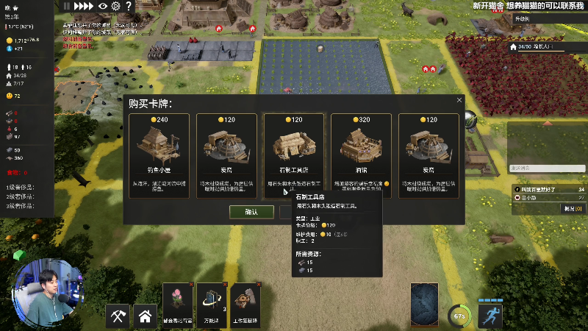Click the 67s circular timer
Image resolution: width=588 pixels, height=331 pixels.
point(460,316)
